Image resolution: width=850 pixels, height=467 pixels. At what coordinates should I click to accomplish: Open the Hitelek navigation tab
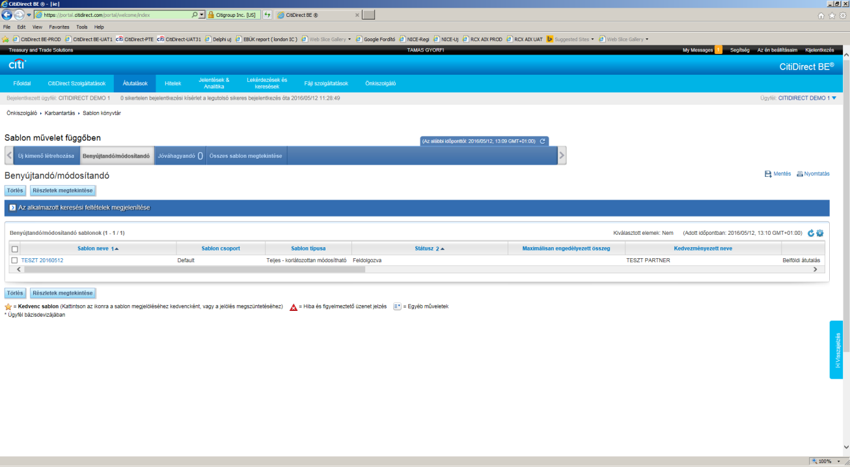tap(172, 83)
